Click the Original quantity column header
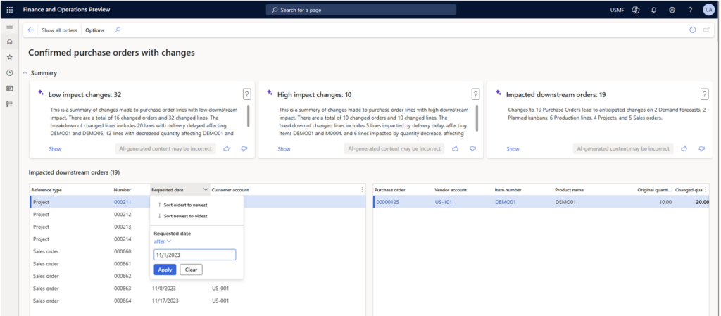Viewport: 721px width, 316px height. tap(654, 190)
